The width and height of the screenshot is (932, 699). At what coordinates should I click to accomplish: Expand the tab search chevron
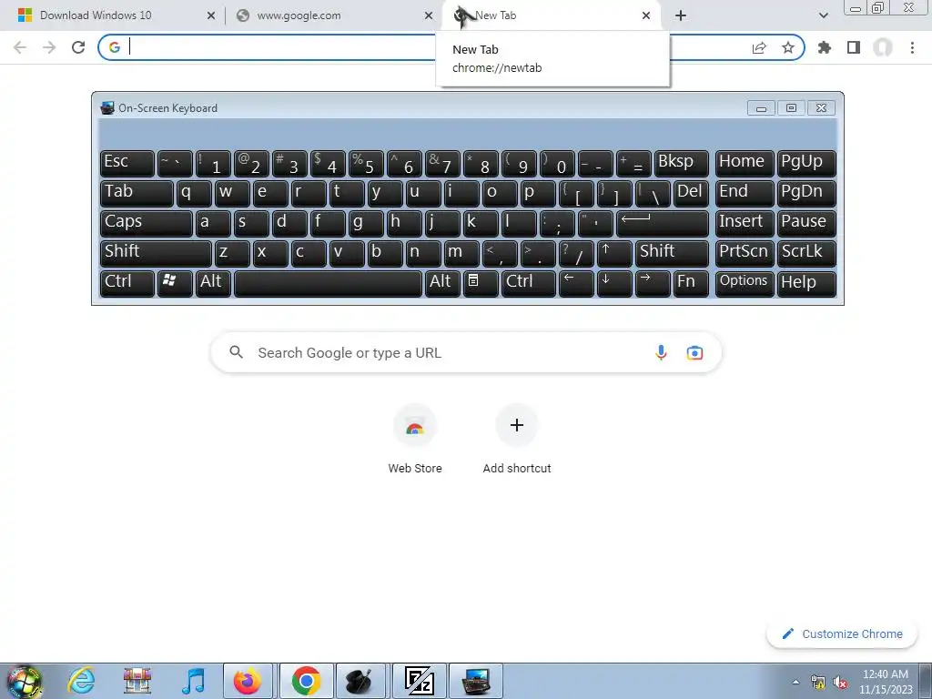[823, 15]
